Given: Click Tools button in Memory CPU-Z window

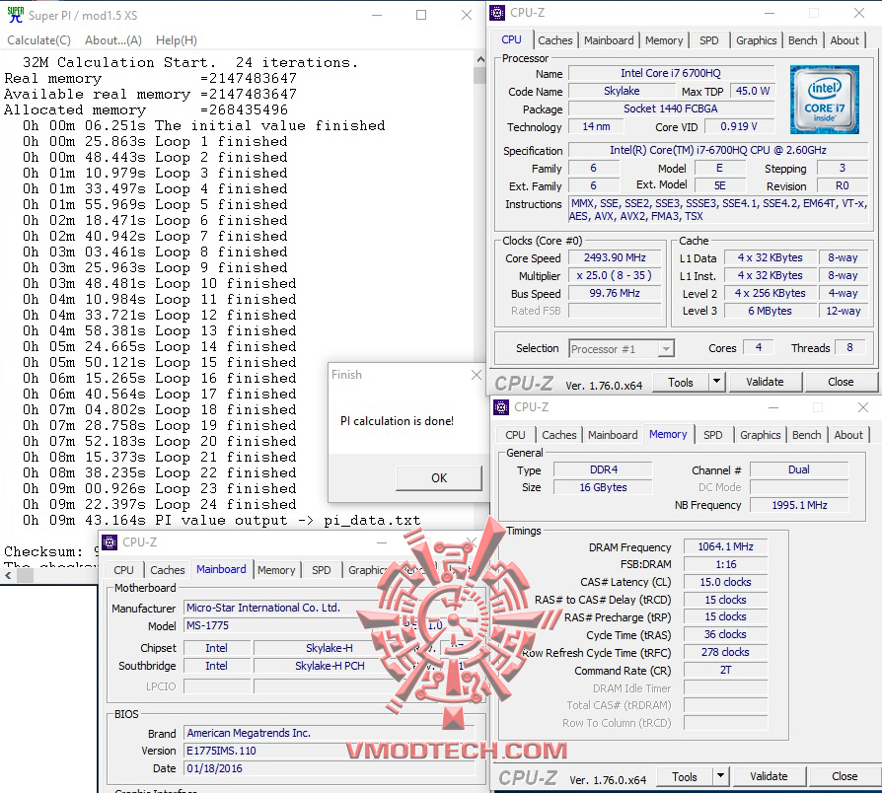Looking at the screenshot, I should [685, 777].
